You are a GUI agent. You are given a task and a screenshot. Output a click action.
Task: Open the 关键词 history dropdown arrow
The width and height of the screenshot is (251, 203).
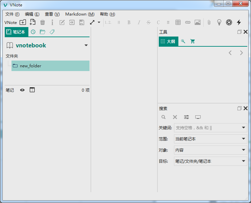[x=244, y=128]
